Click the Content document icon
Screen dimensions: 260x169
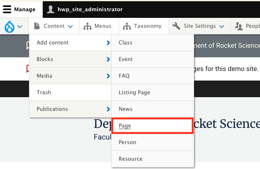(37, 26)
